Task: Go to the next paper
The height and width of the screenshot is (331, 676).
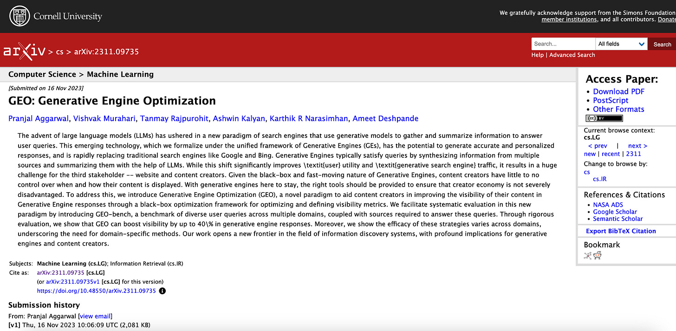Action: tap(637, 146)
